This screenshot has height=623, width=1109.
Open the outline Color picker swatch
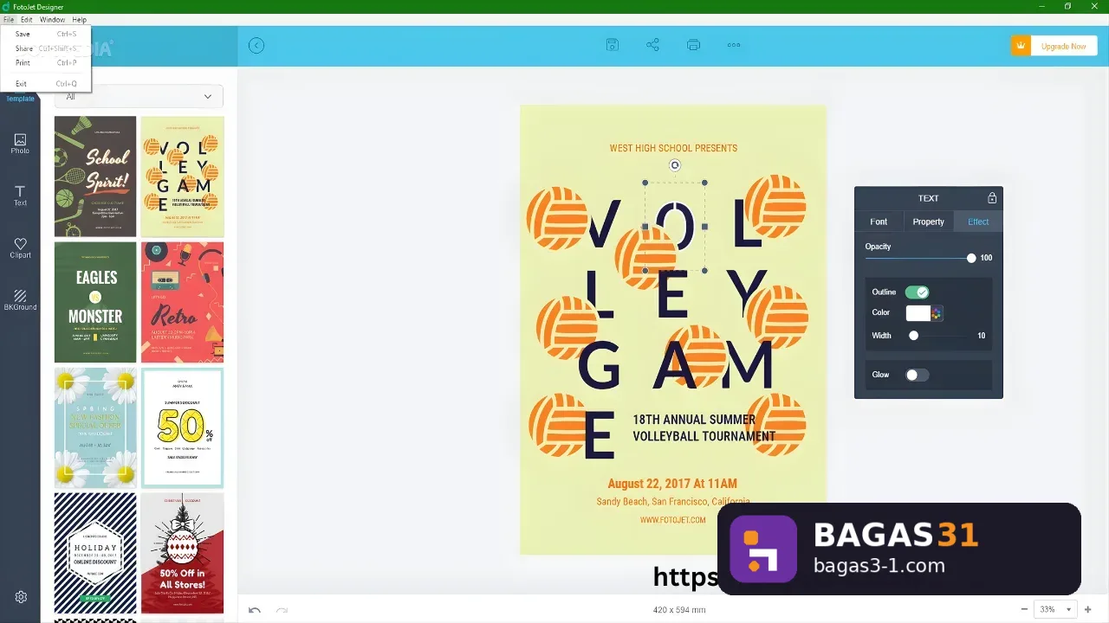point(924,313)
